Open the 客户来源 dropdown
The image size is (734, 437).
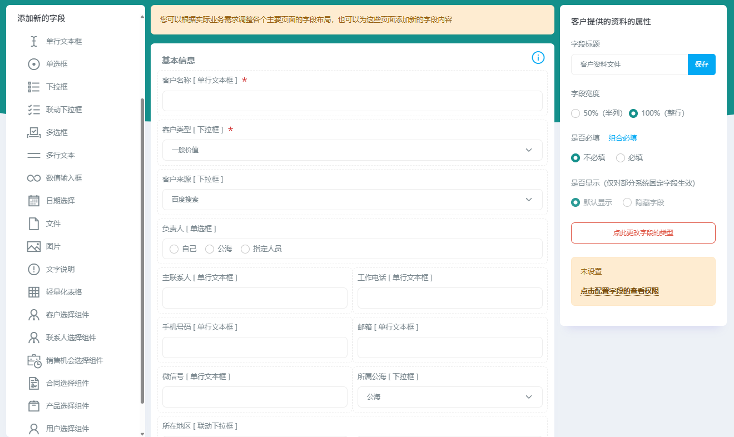pos(353,200)
